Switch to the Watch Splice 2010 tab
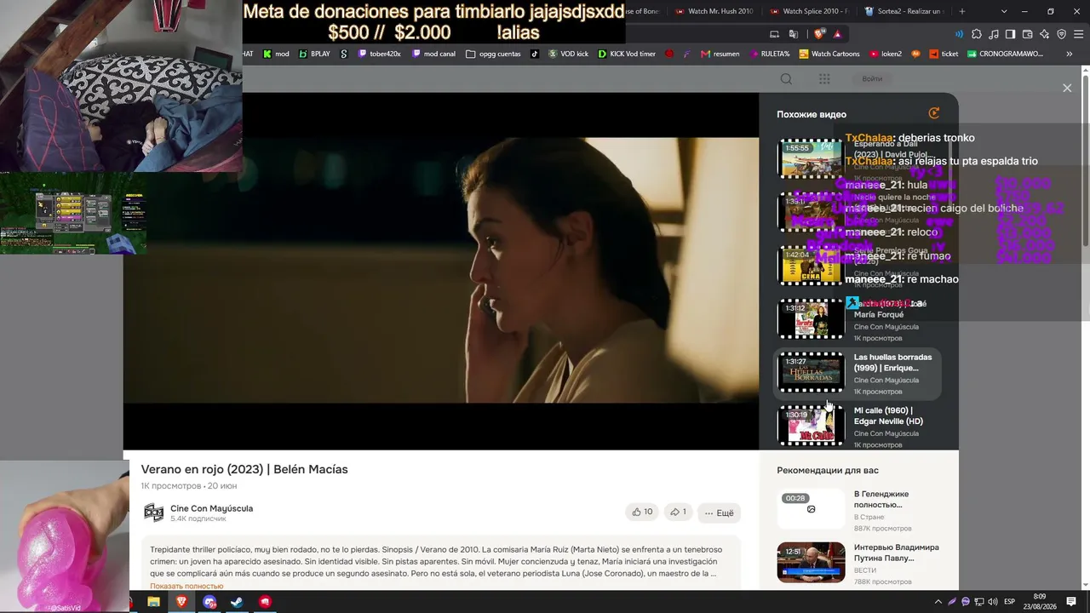 point(810,11)
